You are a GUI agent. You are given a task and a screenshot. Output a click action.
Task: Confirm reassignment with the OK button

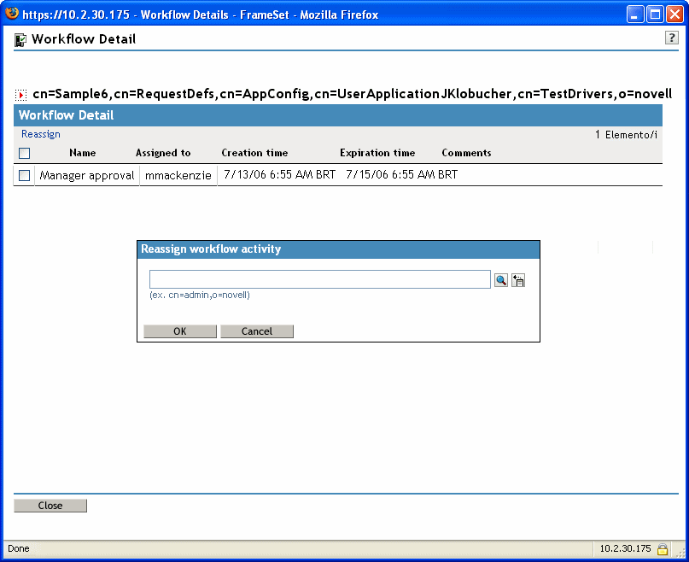coord(180,331)
